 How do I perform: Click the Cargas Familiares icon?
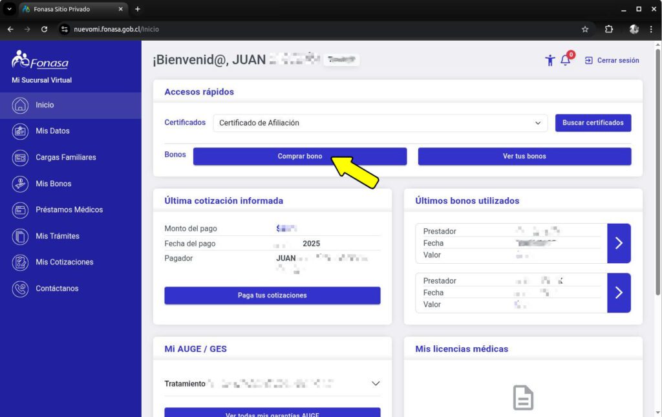pos(20,158)
